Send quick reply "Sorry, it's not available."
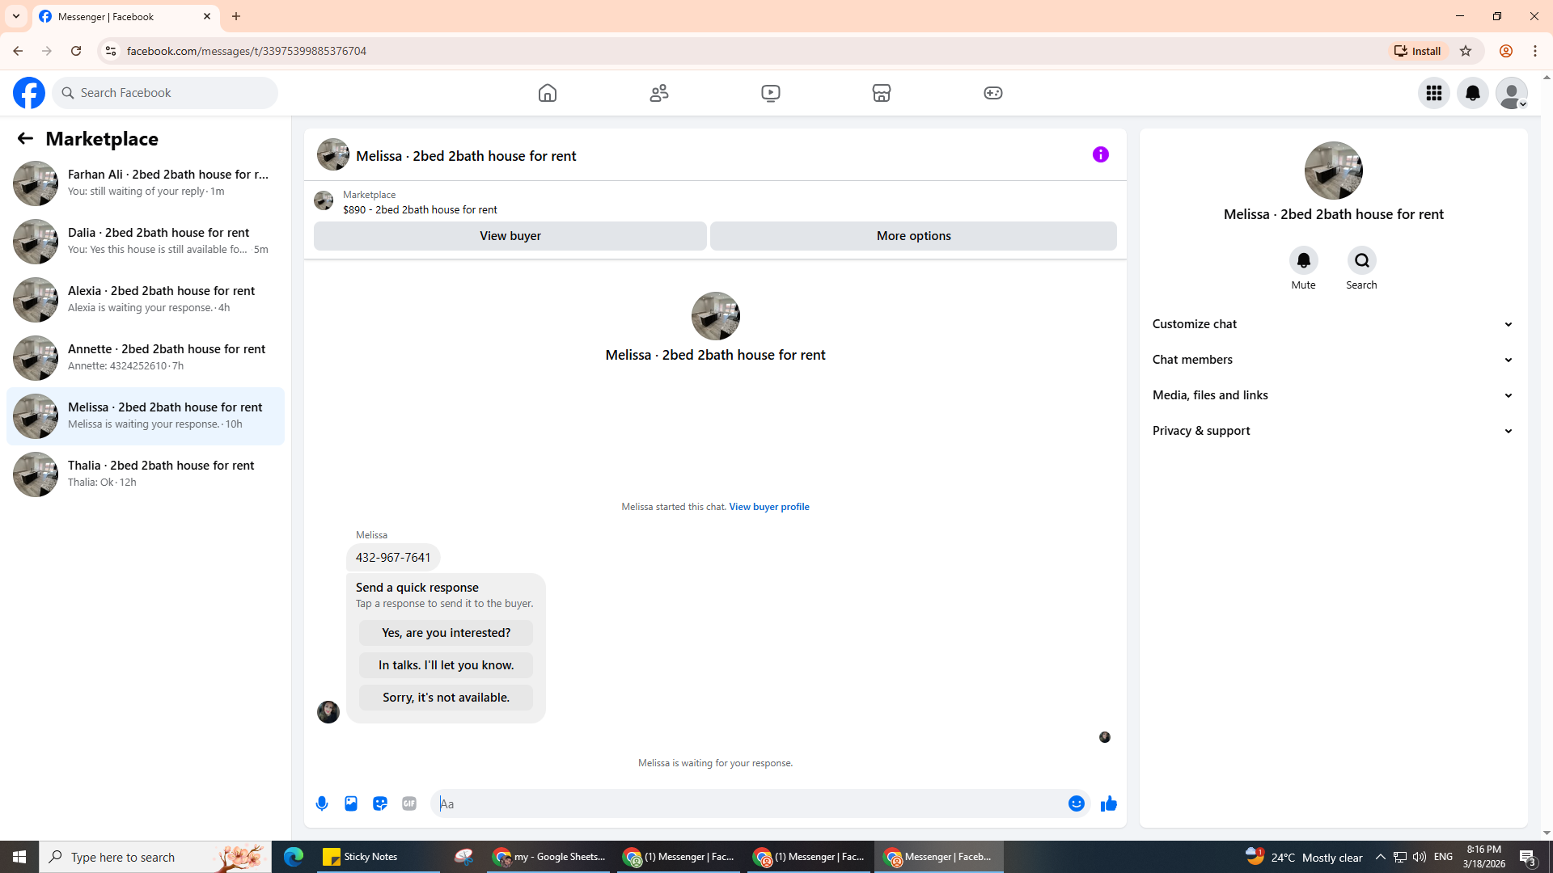Screen dimensions: 1553x873 pos(446,698)
